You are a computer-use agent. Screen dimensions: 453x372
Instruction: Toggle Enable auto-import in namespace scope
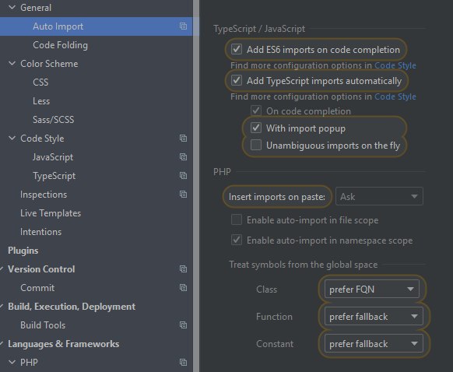point(237,240)
